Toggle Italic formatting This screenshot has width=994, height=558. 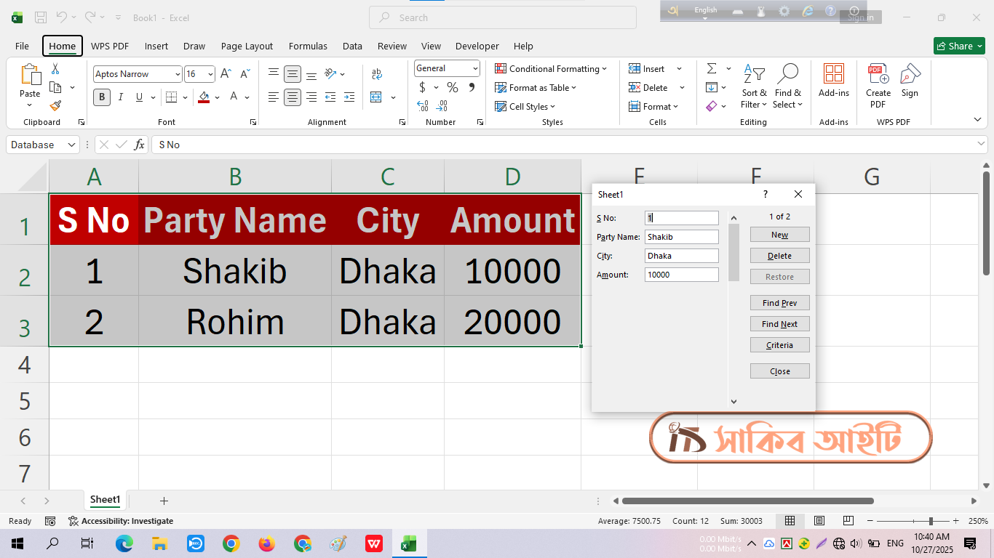(120, 97)
